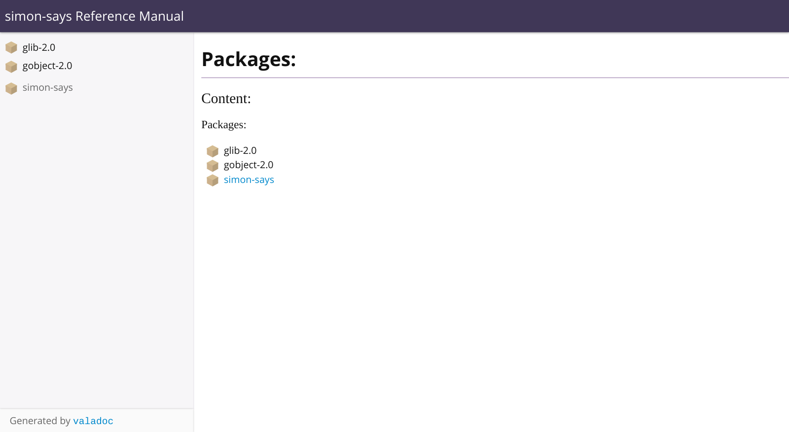Select glib-2.0 text in the content package list

[x=240, y=151]
